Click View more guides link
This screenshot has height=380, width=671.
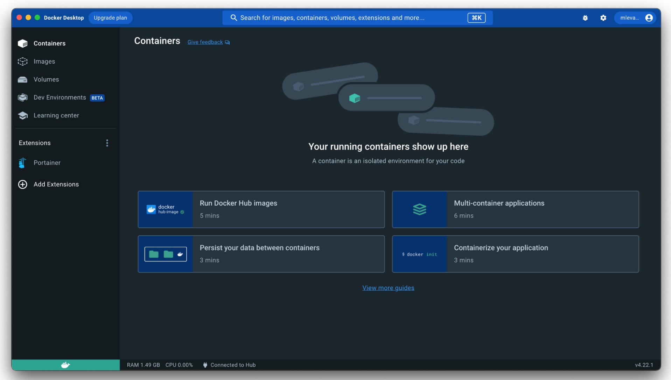[388, 288]
